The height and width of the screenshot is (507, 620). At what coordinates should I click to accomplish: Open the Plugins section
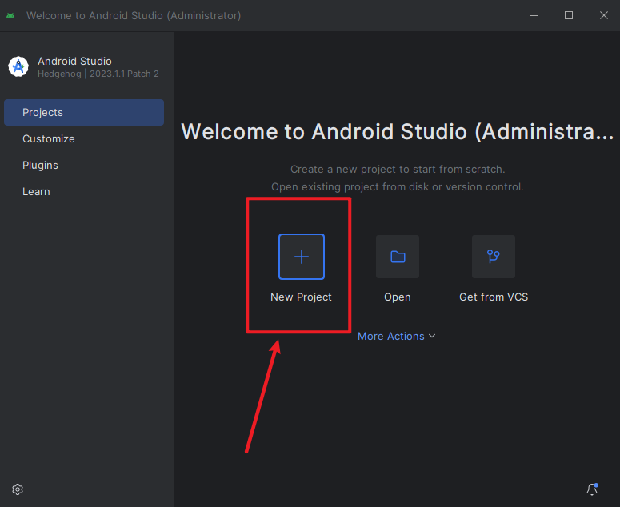pyautogui.click(x=40, y=166)
